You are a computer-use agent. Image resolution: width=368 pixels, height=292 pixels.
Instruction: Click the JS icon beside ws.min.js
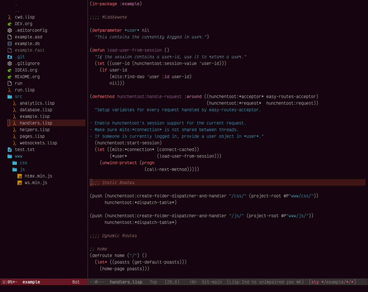pos(20,183)
